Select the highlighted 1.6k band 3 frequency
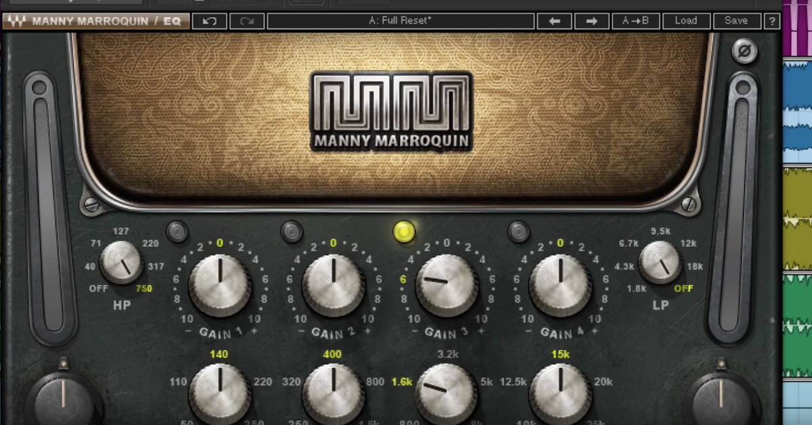This screenshot has height=425, width=812. coord(402,382)
